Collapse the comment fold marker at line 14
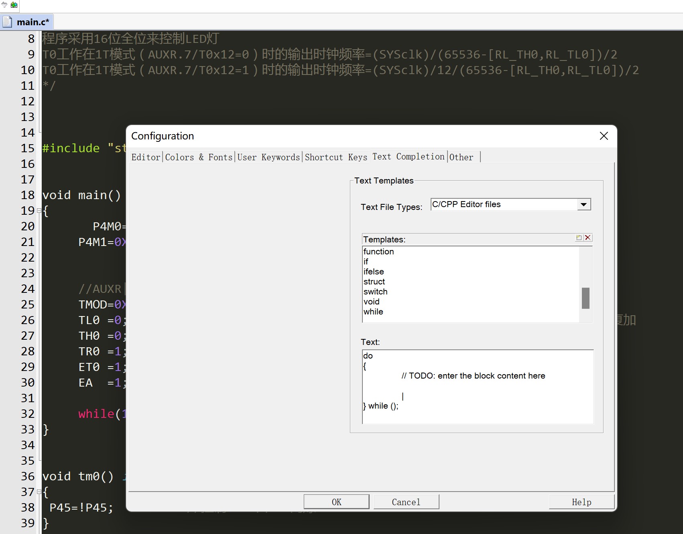The image size is (683, 534). click(x=39, y=131)
